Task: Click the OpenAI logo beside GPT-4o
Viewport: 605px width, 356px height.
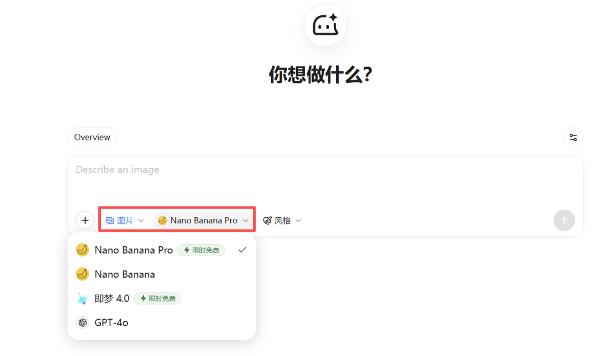Action: point(82,322)
